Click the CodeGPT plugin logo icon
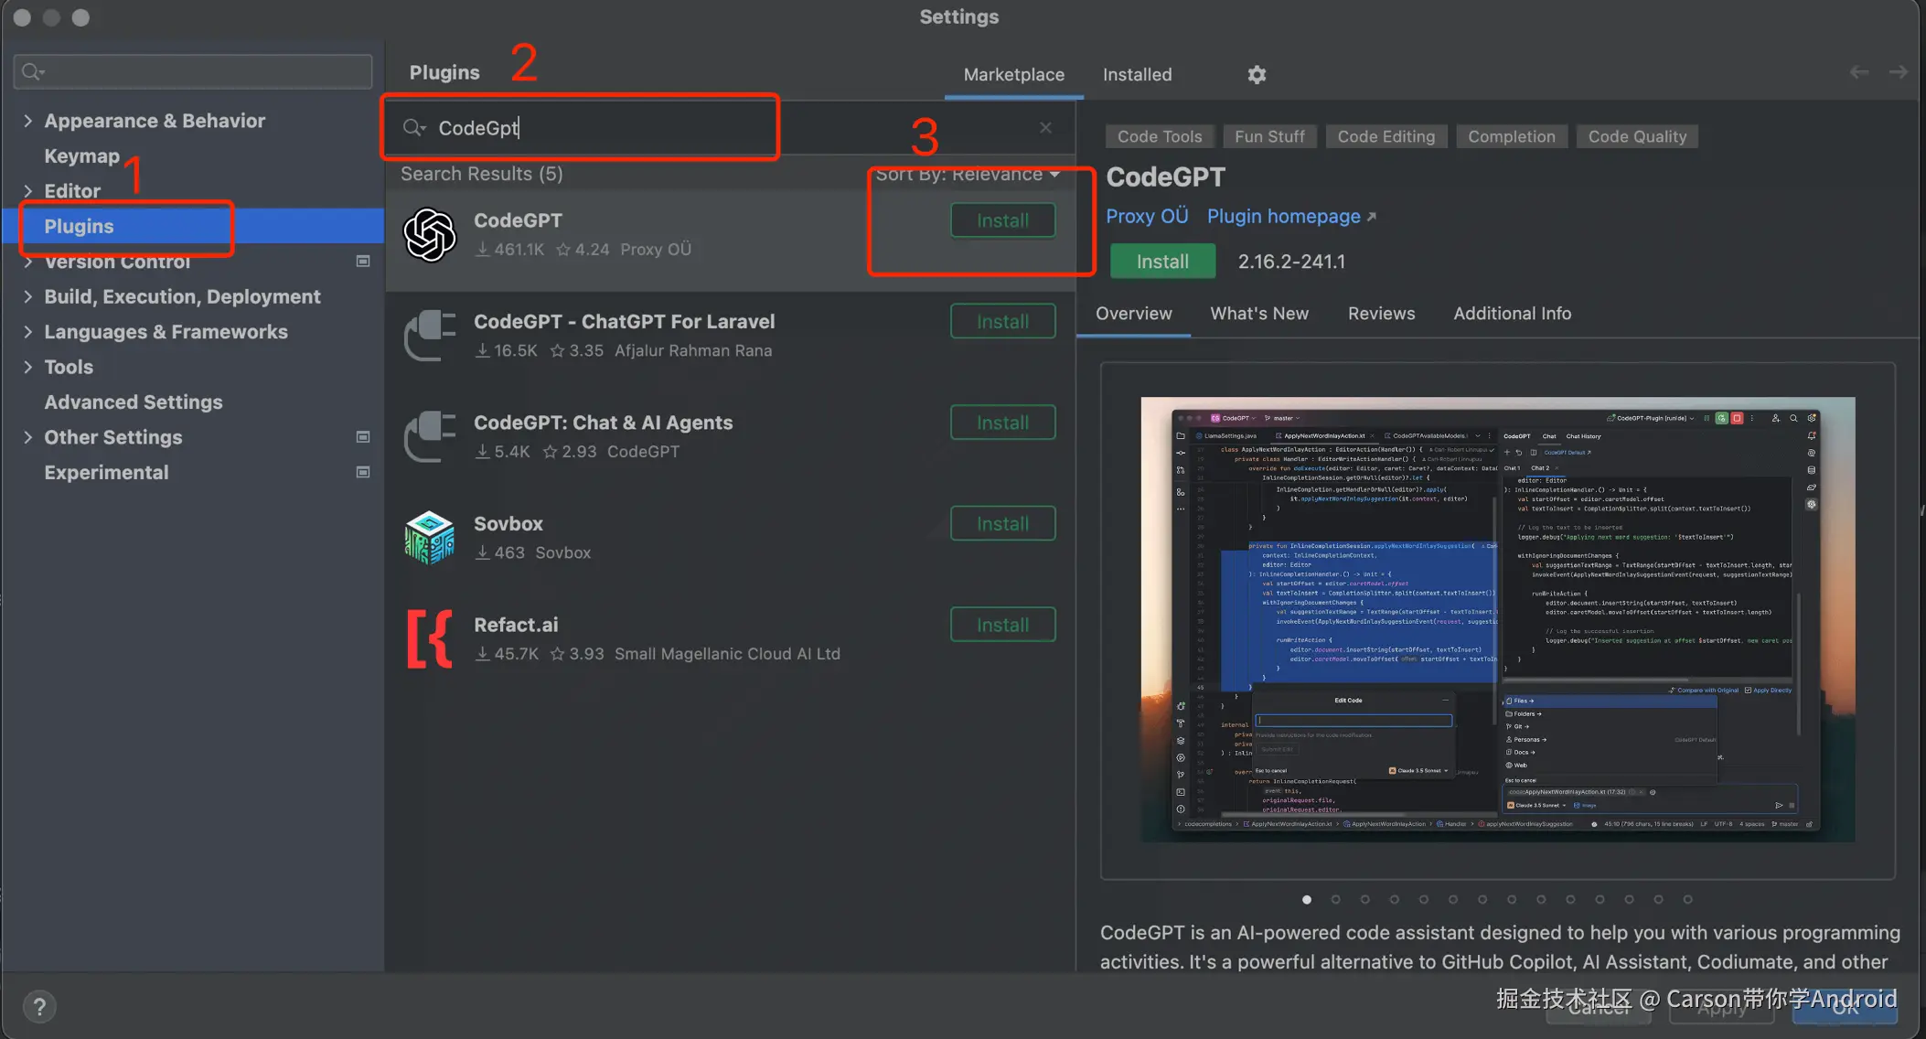Viewport: 1926px width, 1039px height. click(430, 235)
